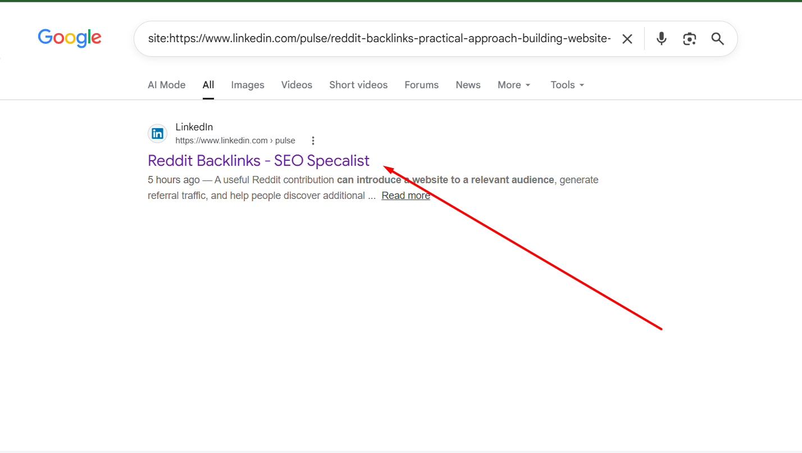
Task: Click the Read more link
Action: coord(405,196)
